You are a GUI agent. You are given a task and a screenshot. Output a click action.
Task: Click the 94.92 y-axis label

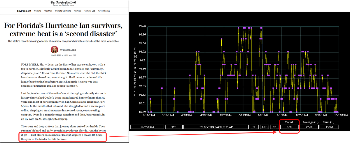point(143,52)
